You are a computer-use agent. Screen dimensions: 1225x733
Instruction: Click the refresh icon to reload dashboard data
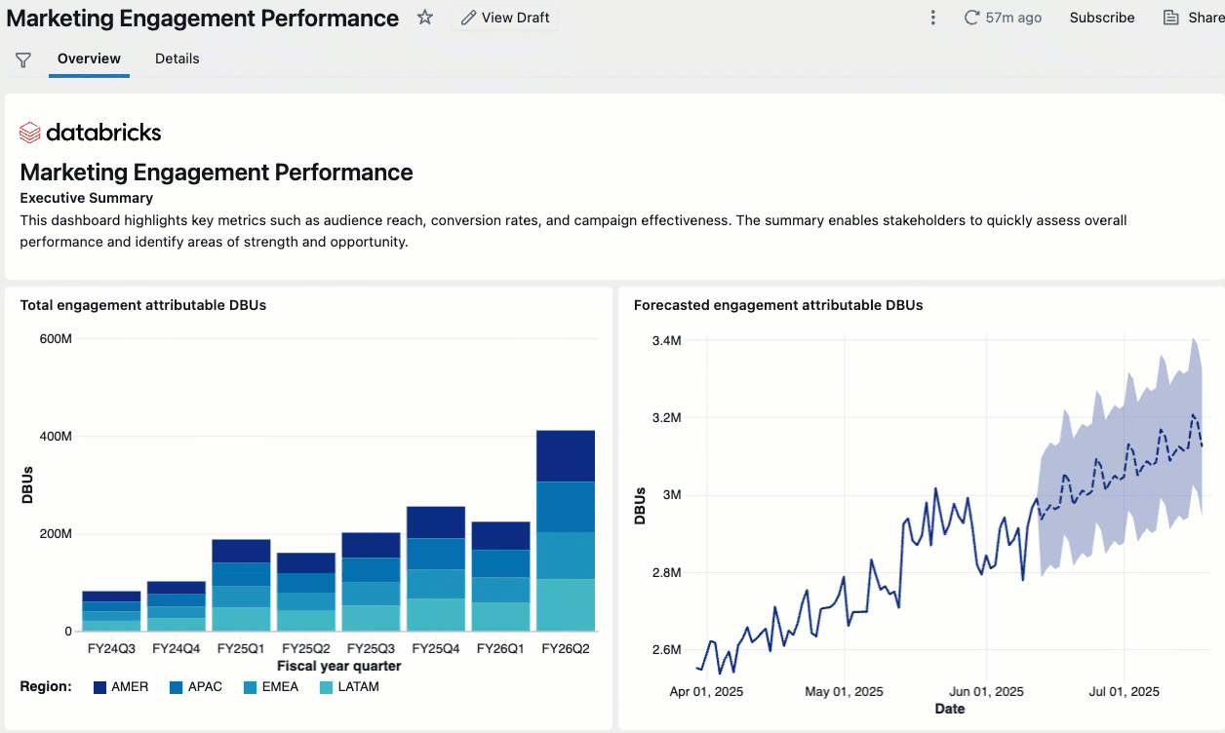click(x=969, y=17)
